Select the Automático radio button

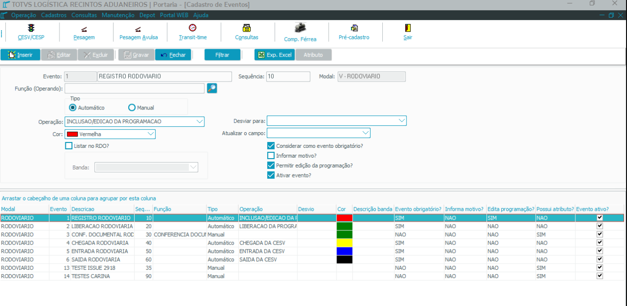click(73, 108)
